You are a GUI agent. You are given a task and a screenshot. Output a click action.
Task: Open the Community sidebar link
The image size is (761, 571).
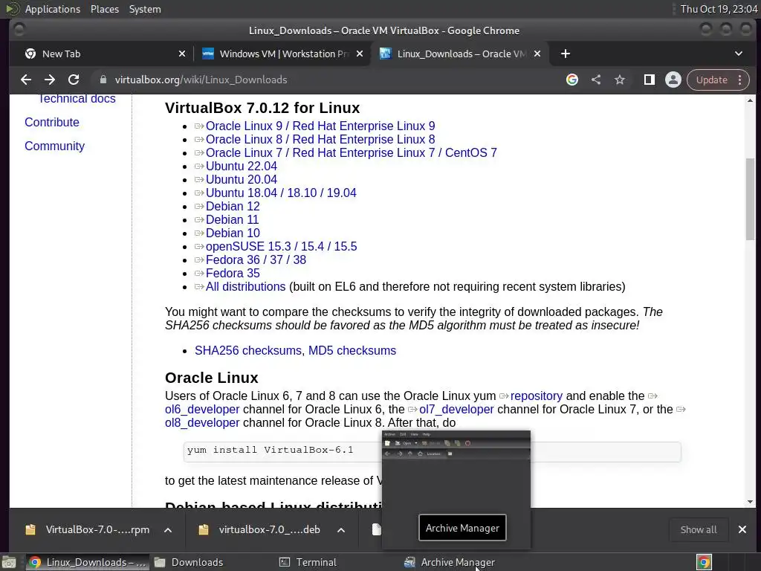click(x=54, y=146)
